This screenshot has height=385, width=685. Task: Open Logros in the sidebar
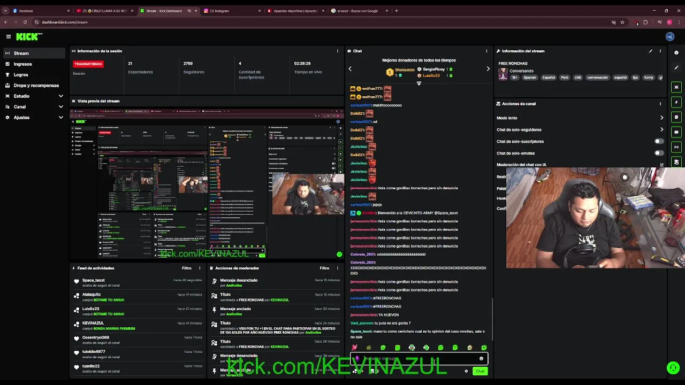click(x=34, y=75)
